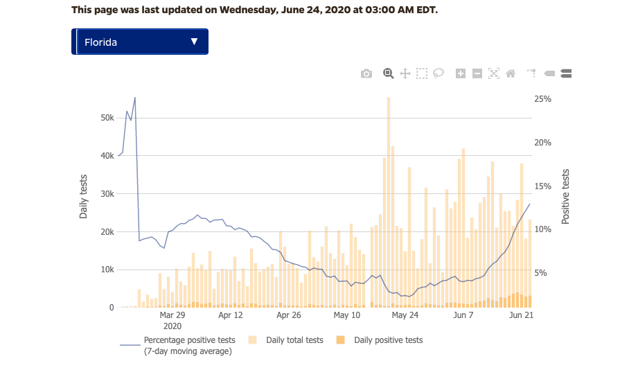Click the Daily positive tests orange swatch
This screenshot has width=620, height=370.
[x=340, y=340]
